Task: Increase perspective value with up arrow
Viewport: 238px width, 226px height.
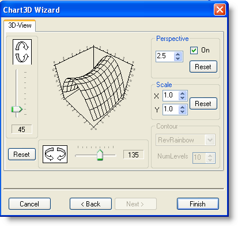Action: [178, 54]
